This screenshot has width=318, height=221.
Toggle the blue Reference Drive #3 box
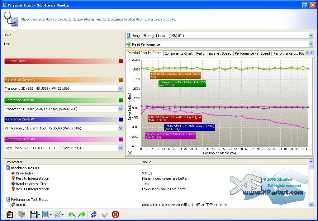pos(121,120)
